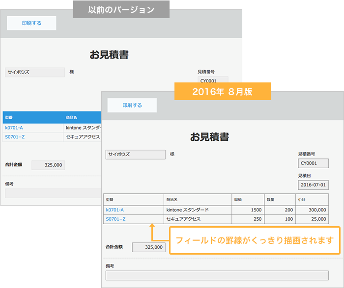
Task: Click 印刷する button in the previous version
Action: pos(31,23)
